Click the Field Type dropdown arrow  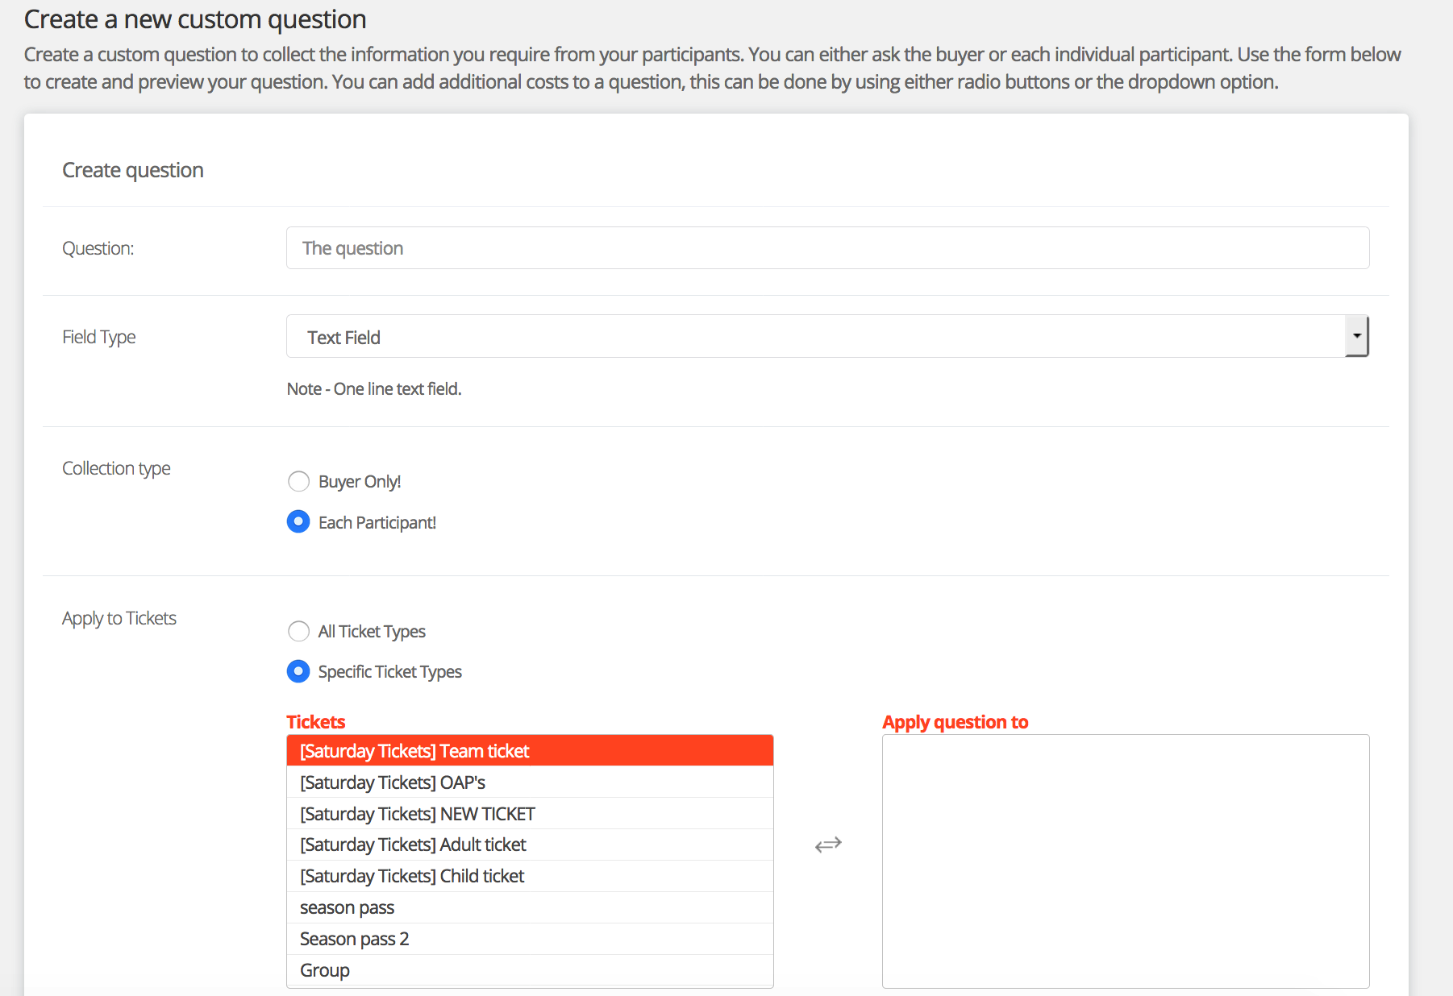pyautogui.click(x=1356, y=337)
